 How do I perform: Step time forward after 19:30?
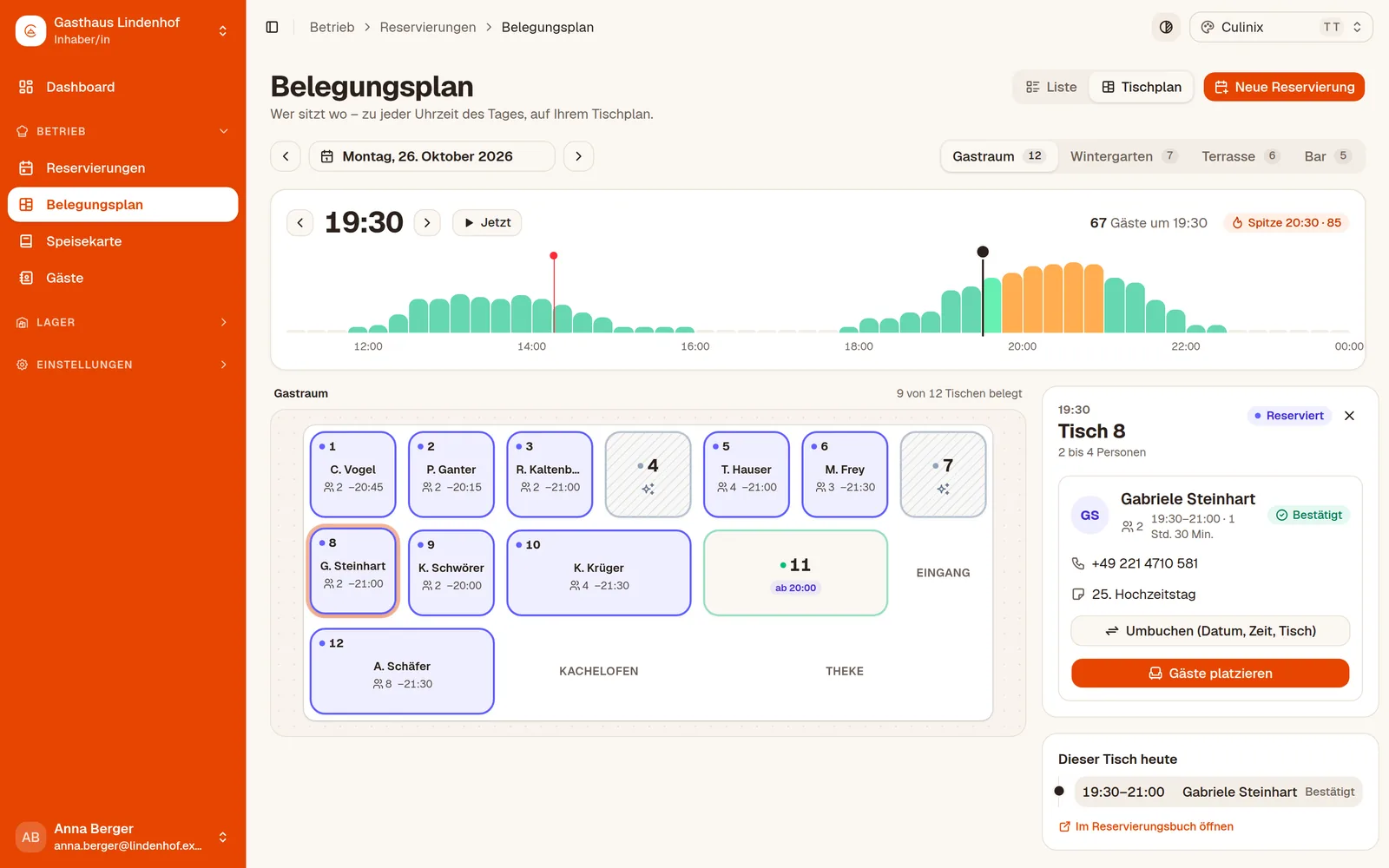(427, 222)
